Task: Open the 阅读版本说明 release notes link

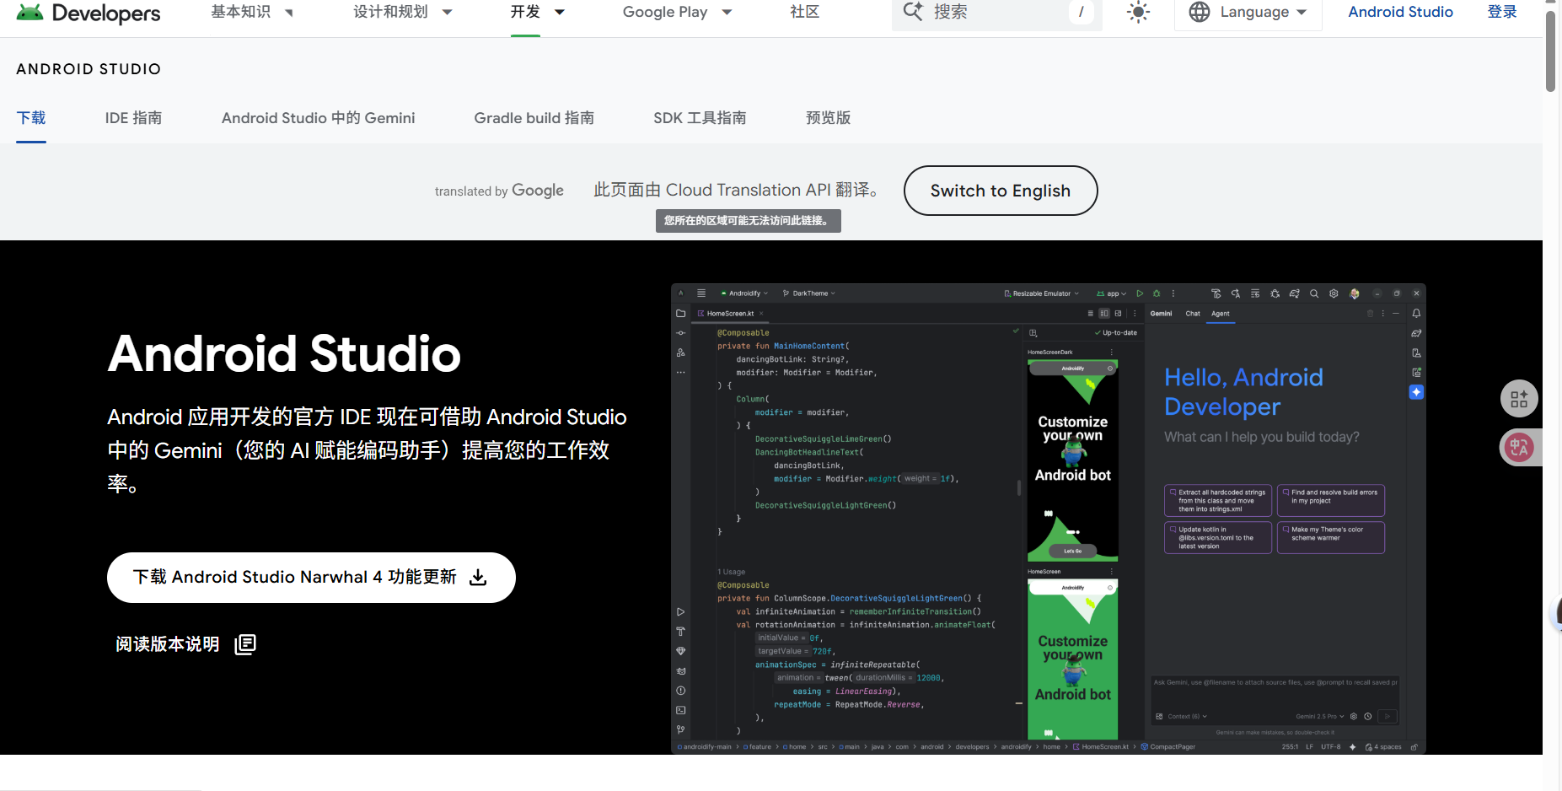Action: 185,644
